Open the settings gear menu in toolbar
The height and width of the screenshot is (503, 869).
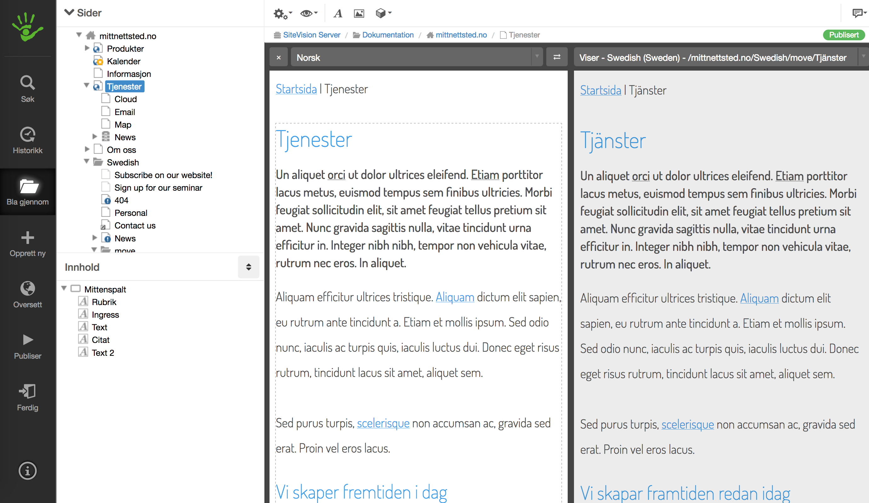(x=282, y=14)
